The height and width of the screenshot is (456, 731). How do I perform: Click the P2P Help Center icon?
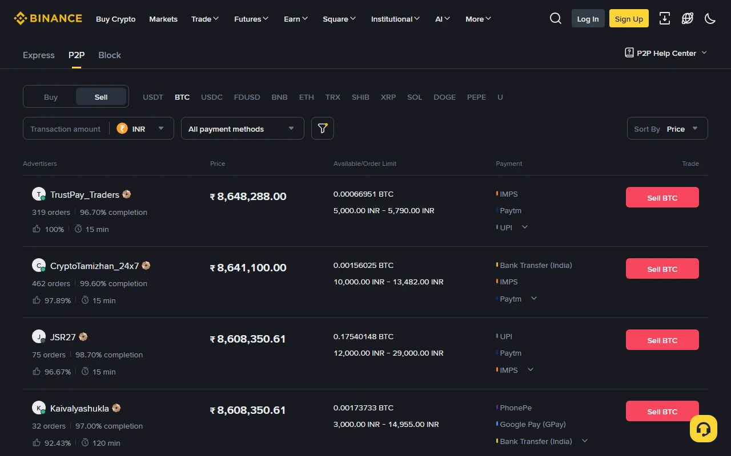pos(629,52)
